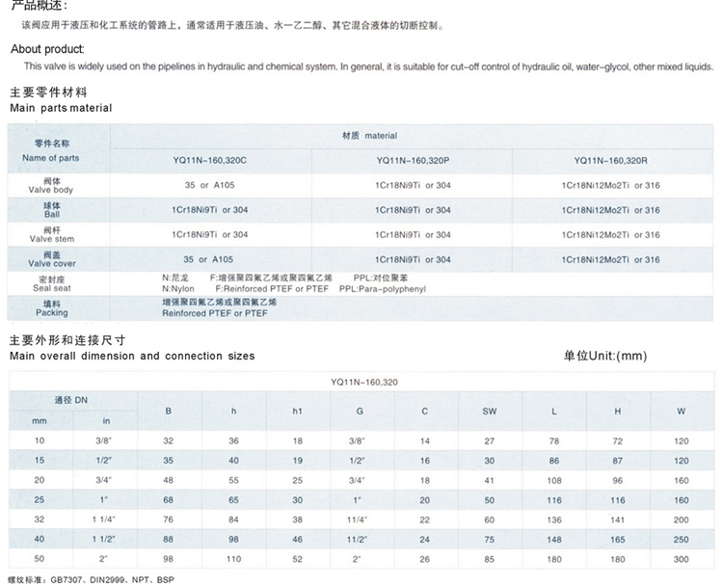Click the "Valve cover" row label
Image resolution: width=723 pixels, height=587 pixels.
coord(52,263)
